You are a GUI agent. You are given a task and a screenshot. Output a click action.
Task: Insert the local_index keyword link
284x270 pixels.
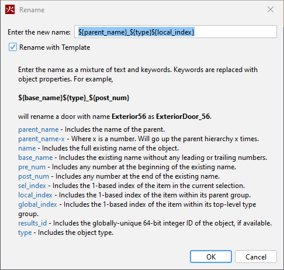tap(35, 195)
